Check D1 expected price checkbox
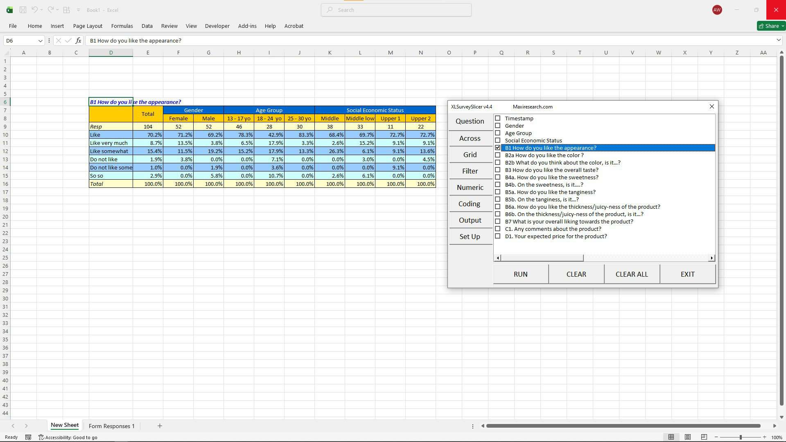This screenshot has width=786, height=442. click(x=498, y=236)
